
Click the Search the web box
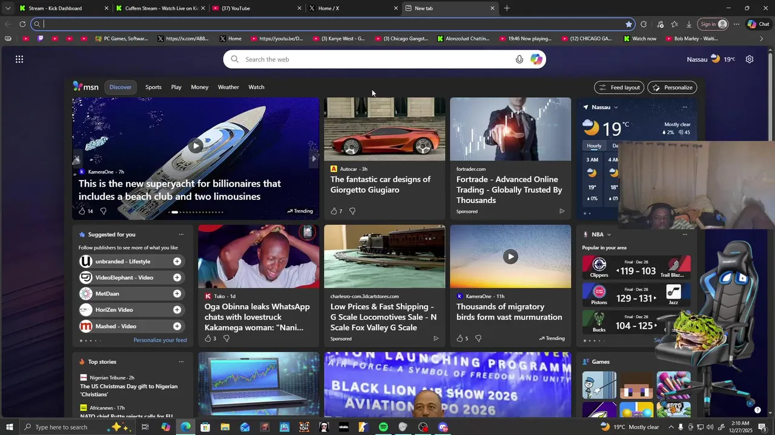click(x=384, y=59)
